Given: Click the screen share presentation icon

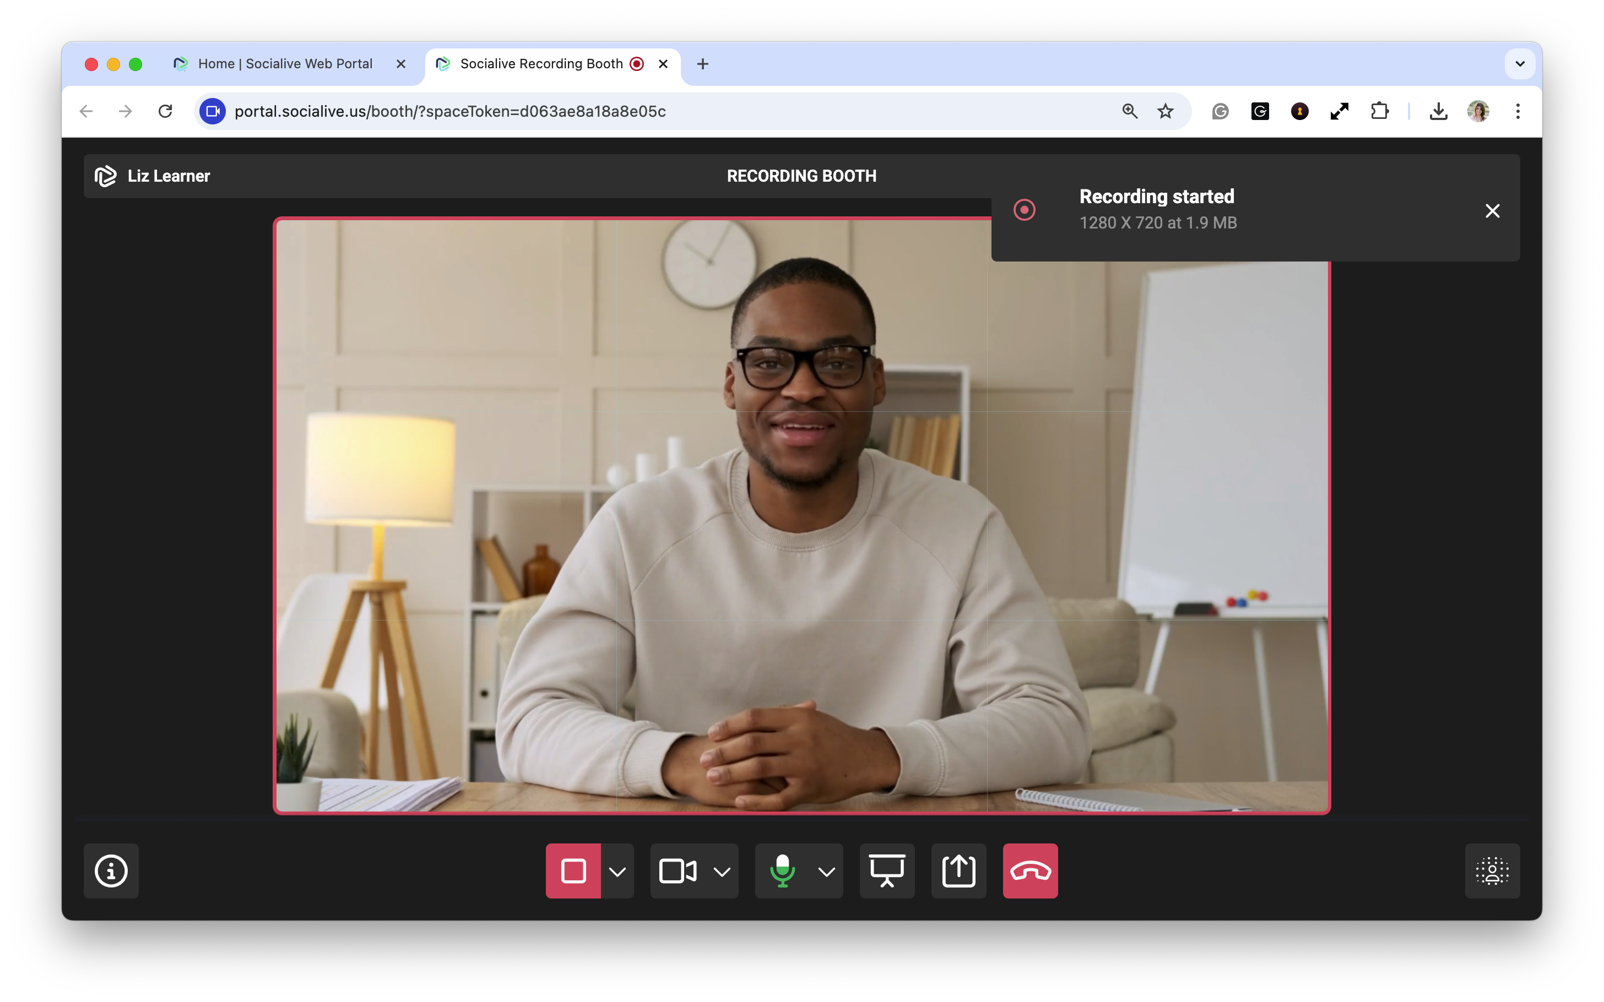Looking at the screenshot, I should [887, 871].
